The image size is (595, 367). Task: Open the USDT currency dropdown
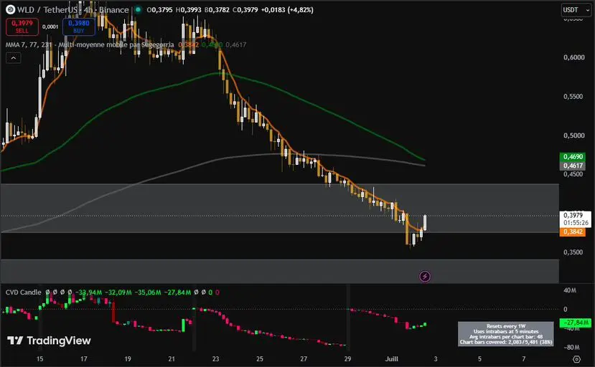[x=576, y=10]
